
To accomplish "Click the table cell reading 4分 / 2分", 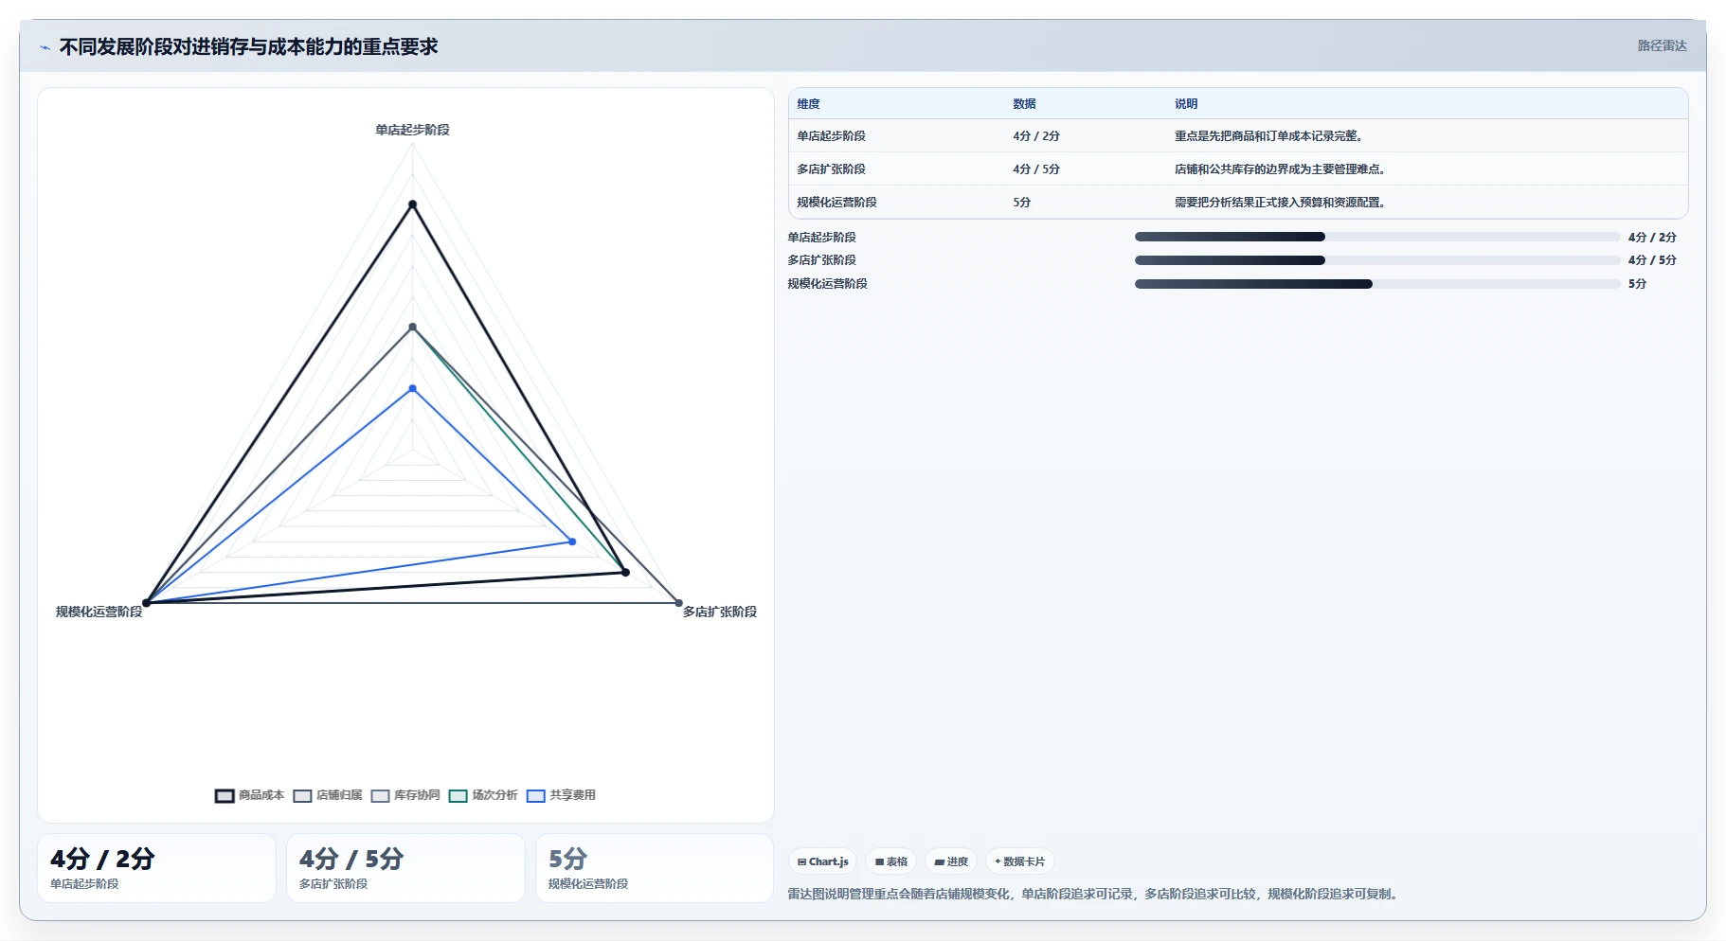I will (x=1036, y=136).
